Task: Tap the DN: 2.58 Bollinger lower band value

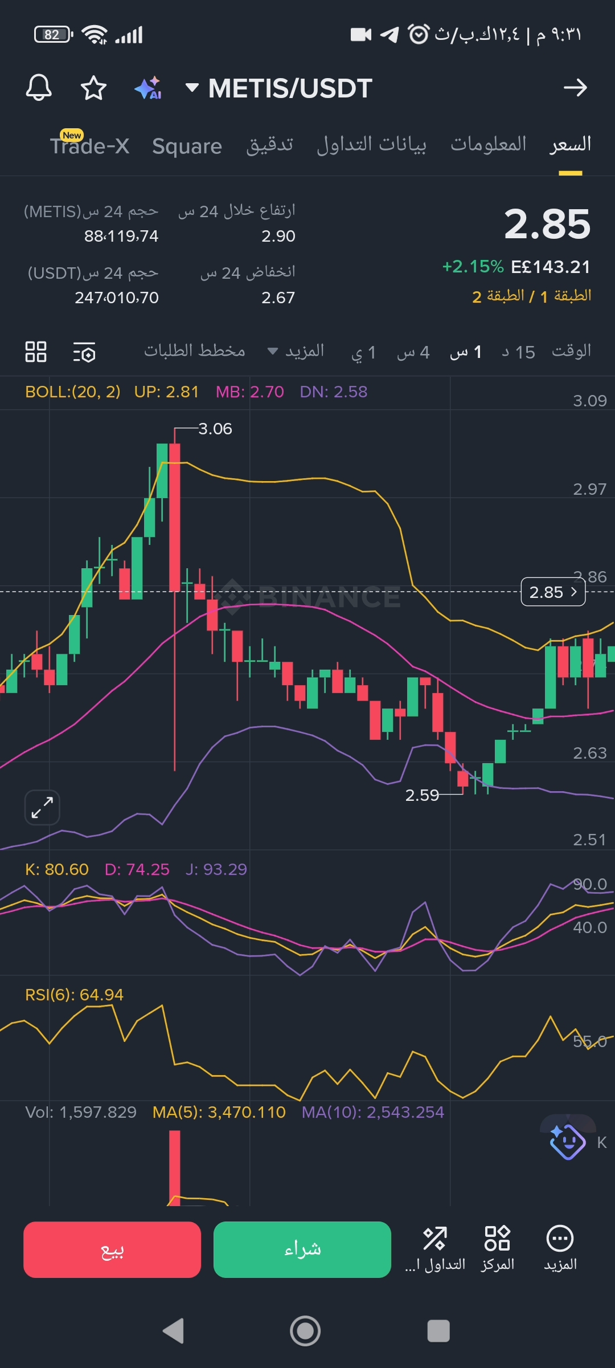Action: tap(334, 392)
